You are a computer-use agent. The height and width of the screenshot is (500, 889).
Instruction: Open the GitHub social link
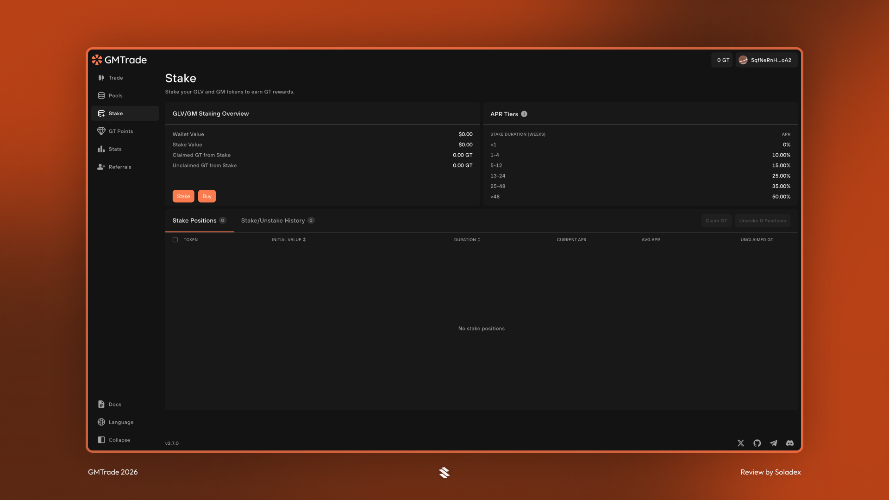tap(757, 443)
